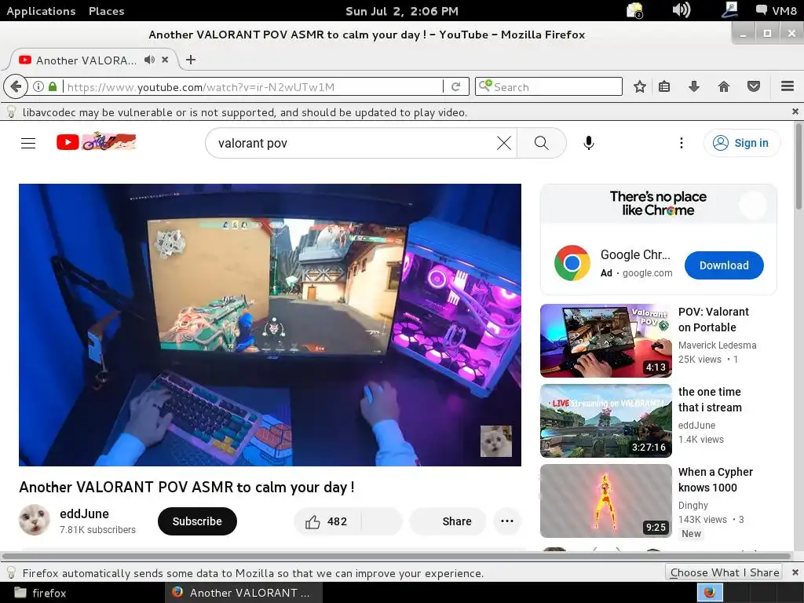Open the Downloads arrow icon
Screen dimensions: 804x603
[x=694, y=86]
